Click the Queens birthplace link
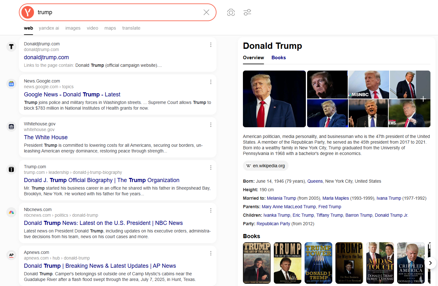Viewport: 438px width, 286px height. [315, 181]
